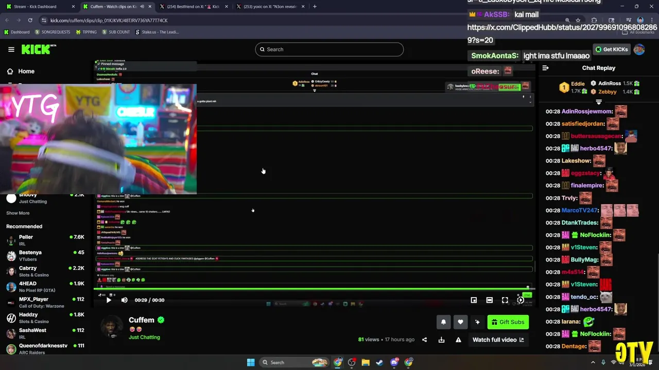Click the heart follow button
This screenshot has width=659, height=370.
pos(460,322)
